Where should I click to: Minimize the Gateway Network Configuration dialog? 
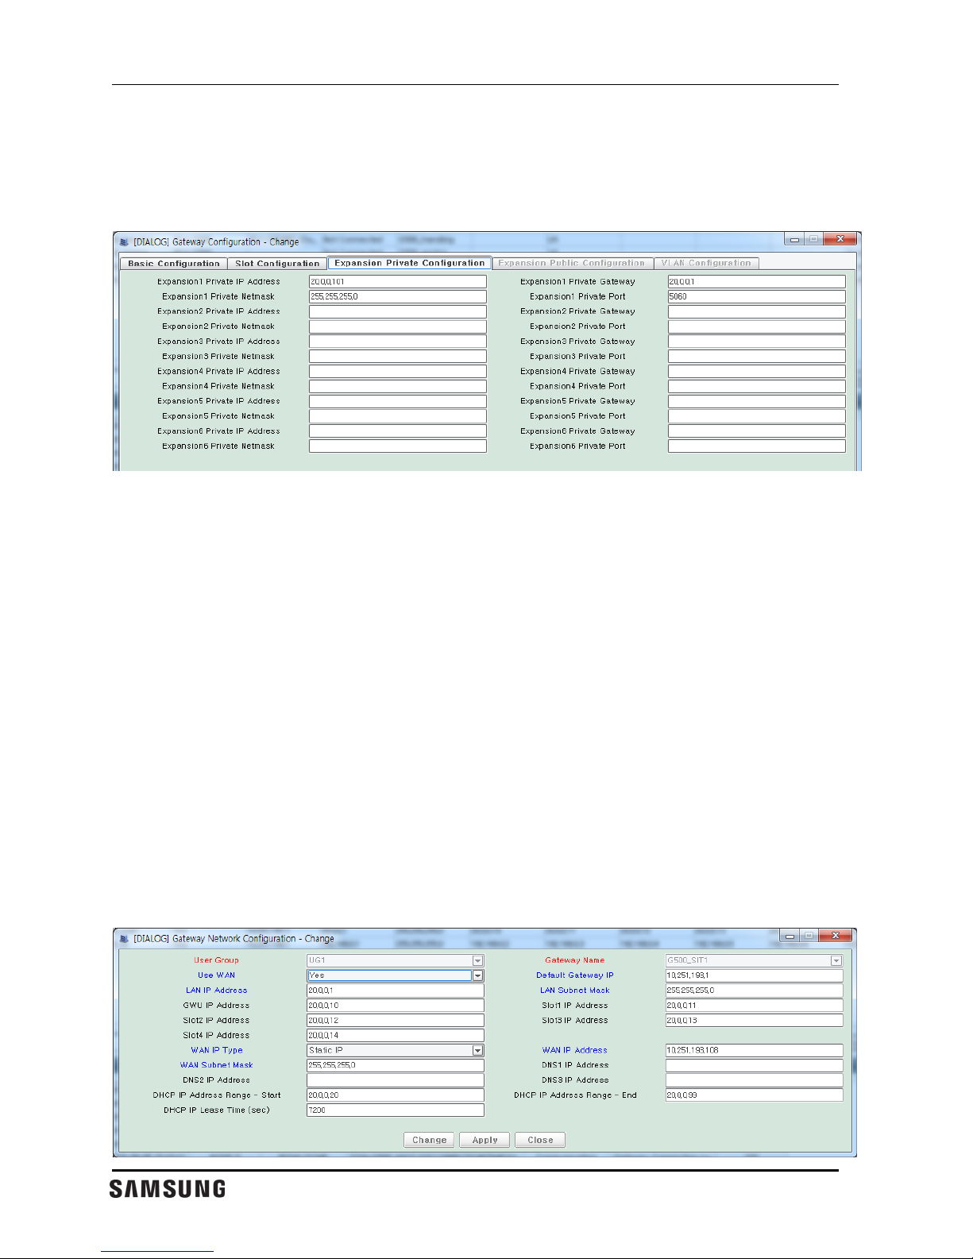(790, 936)
